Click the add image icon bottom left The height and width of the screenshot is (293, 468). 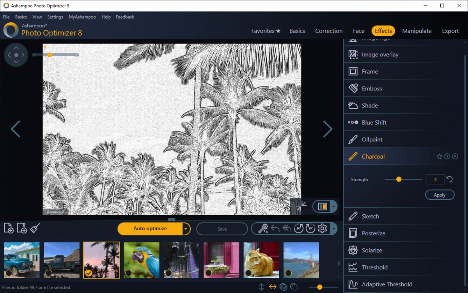9,228
